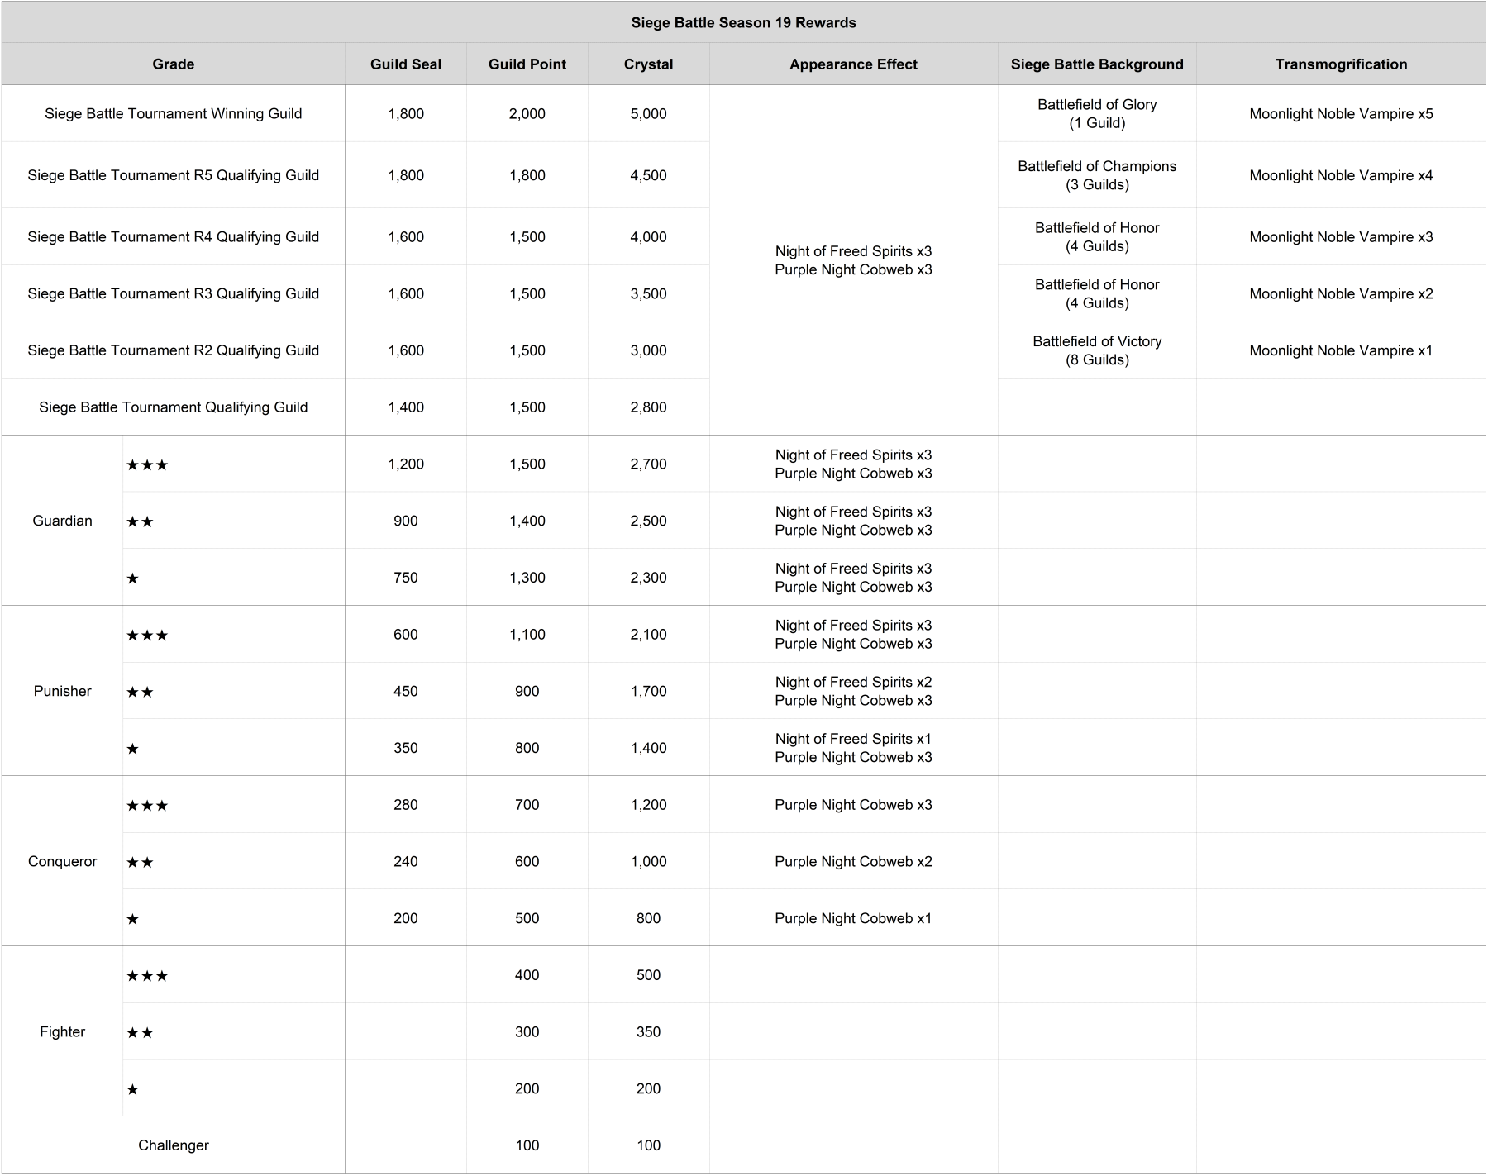
Task: Click 'Battlefield of Glory (1 Guild)' cell
Action: click(1097, 114)
